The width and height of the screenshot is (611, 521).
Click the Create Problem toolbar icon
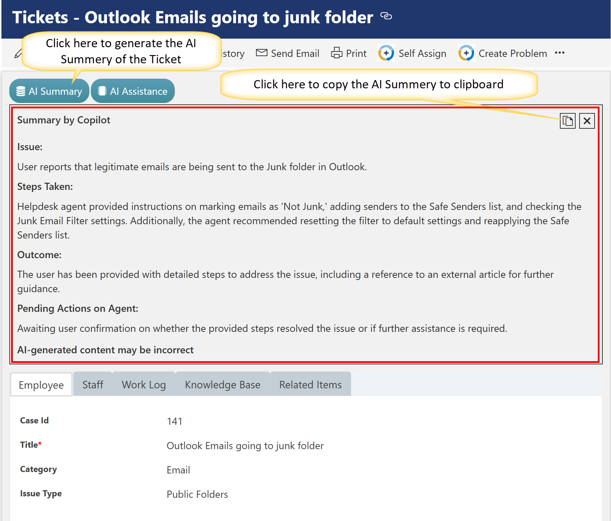466,53
